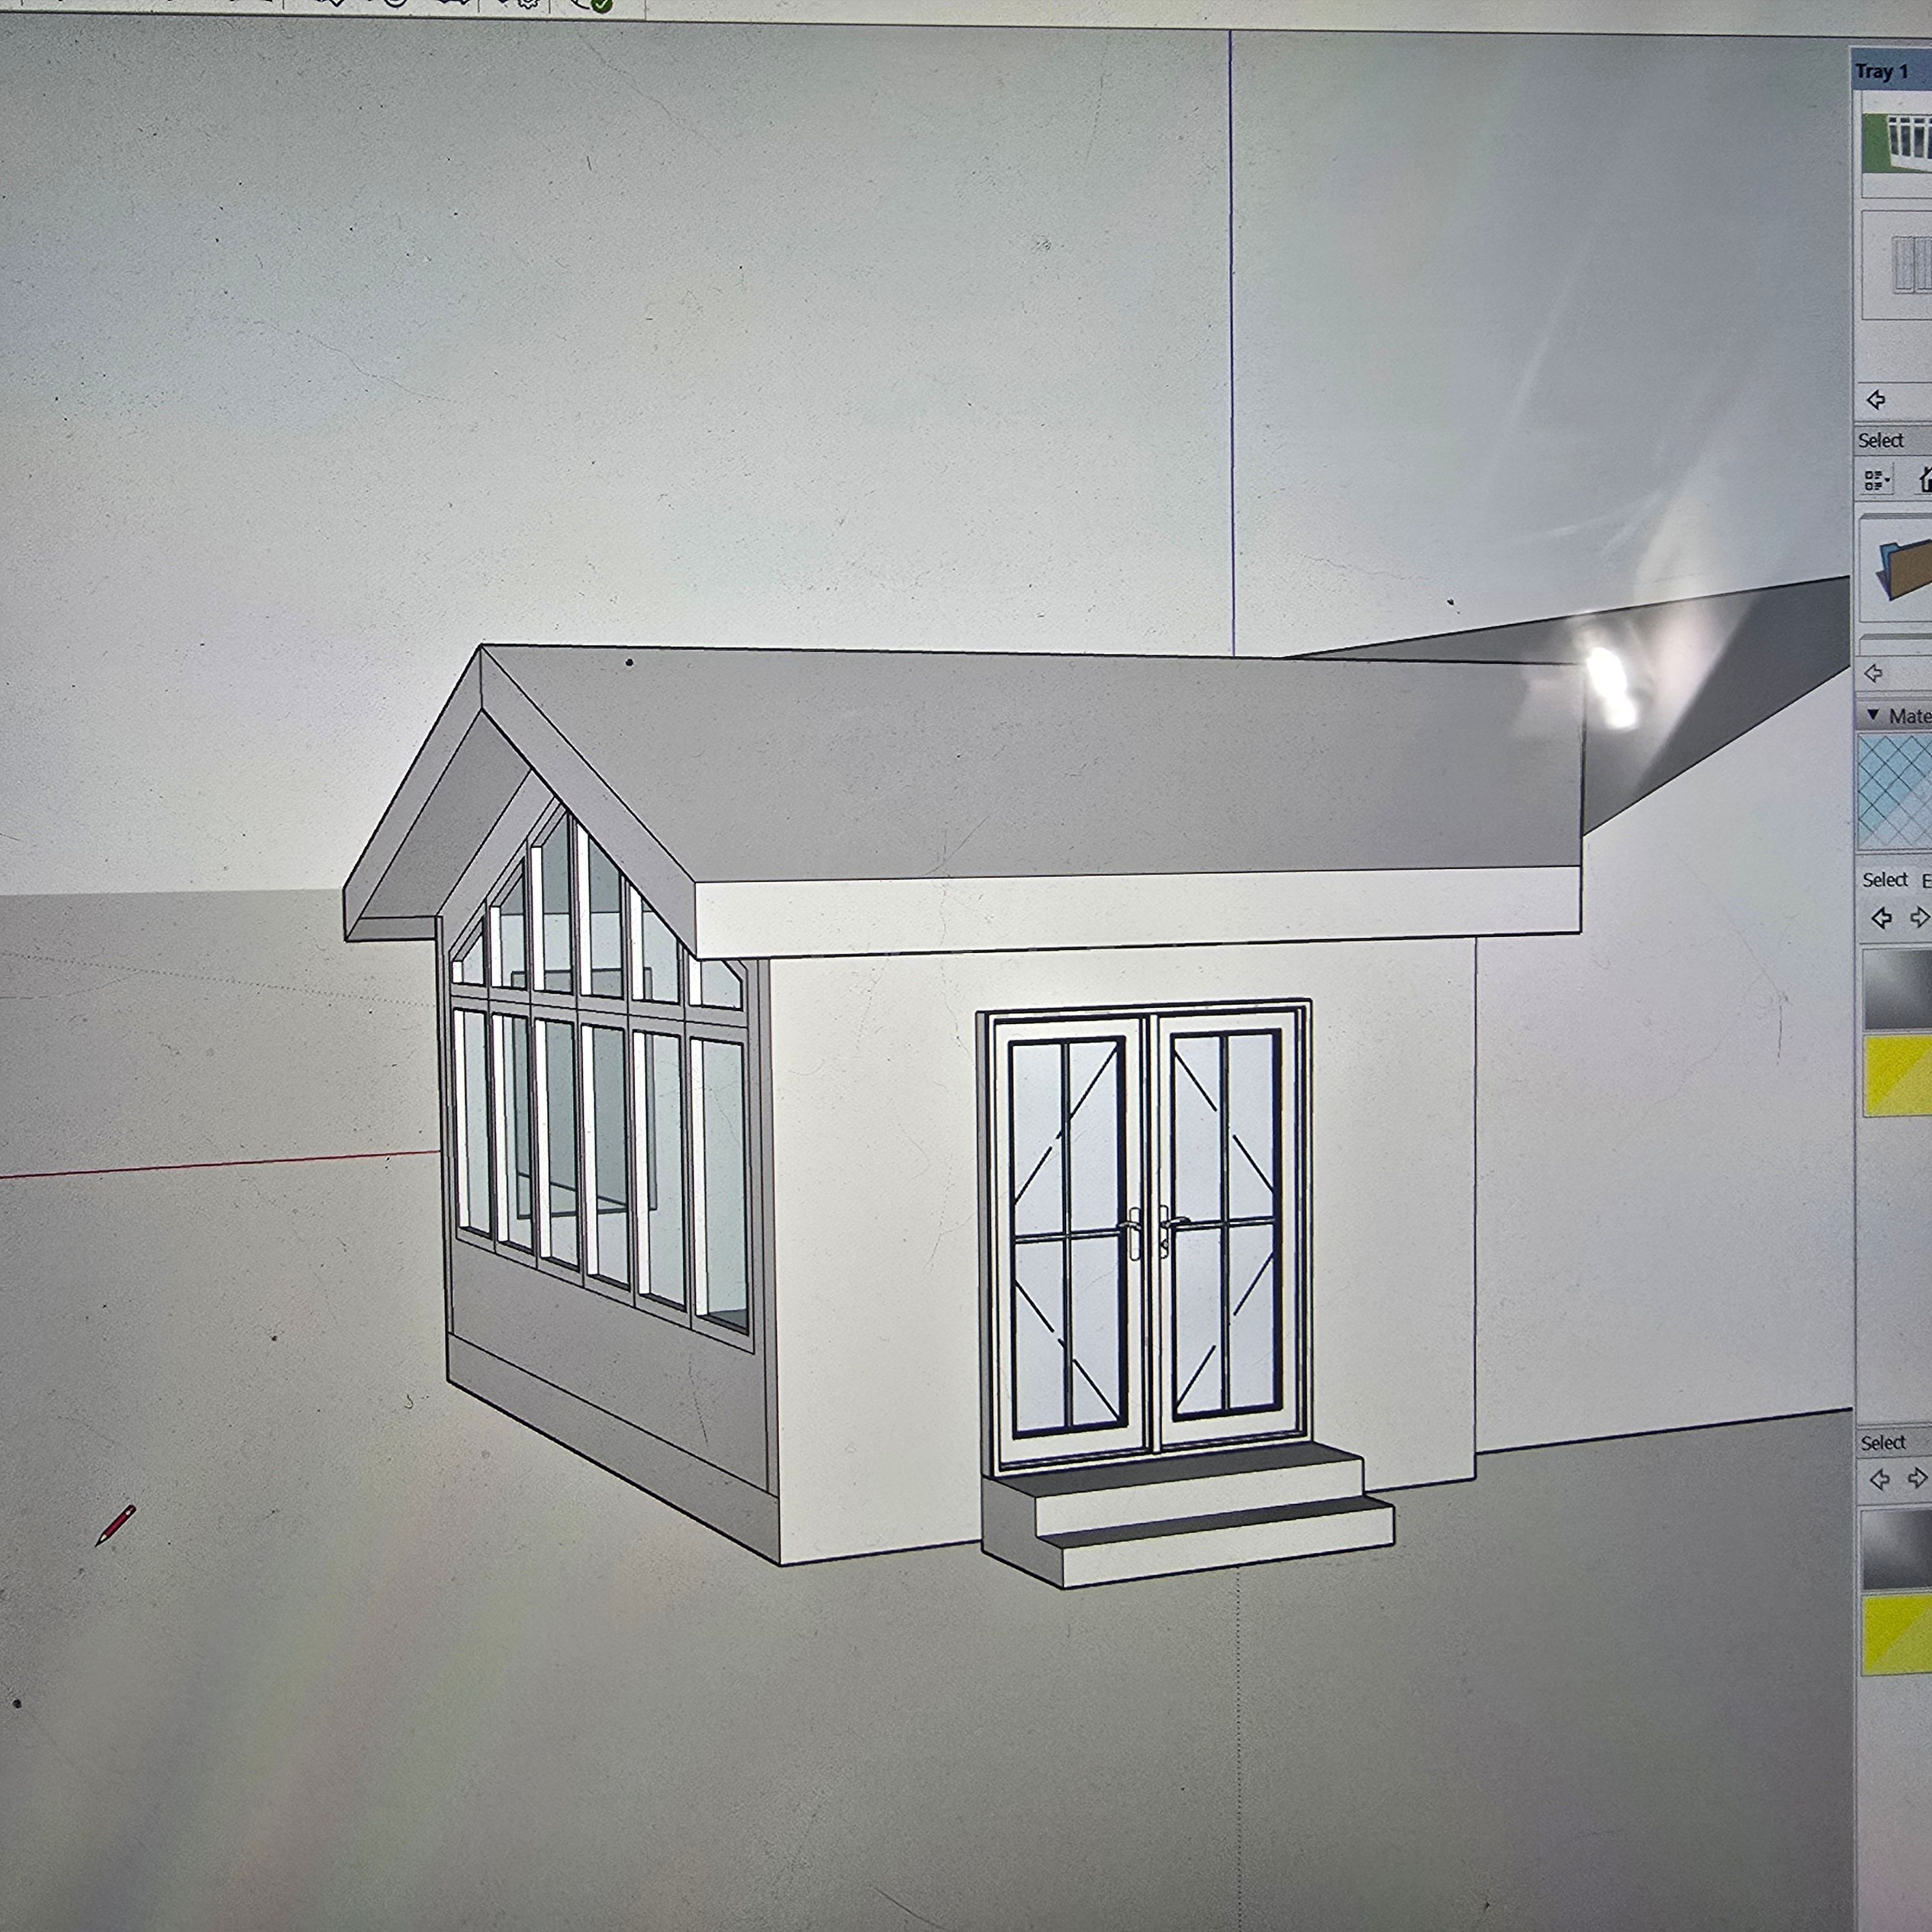
Task: Pick the upper gray gradient material swatch
Action: (x=1897, y=988)
